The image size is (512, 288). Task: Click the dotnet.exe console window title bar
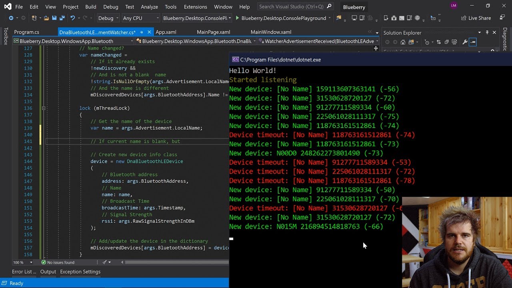point(370,60)
